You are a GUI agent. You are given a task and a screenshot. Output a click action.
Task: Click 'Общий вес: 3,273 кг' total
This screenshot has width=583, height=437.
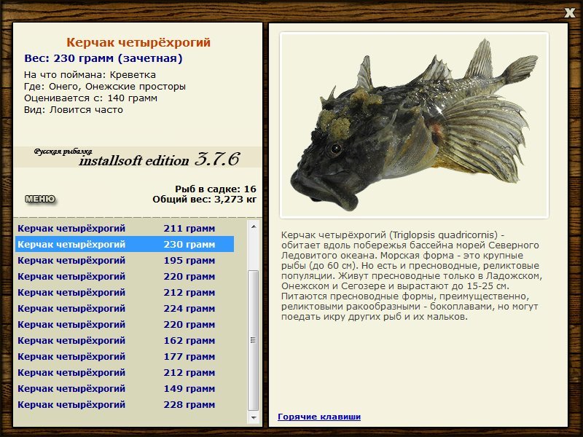205,199
